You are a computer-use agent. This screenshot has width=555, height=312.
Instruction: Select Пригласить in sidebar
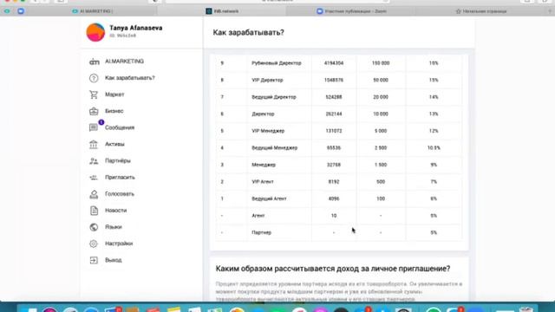point(120,178)
